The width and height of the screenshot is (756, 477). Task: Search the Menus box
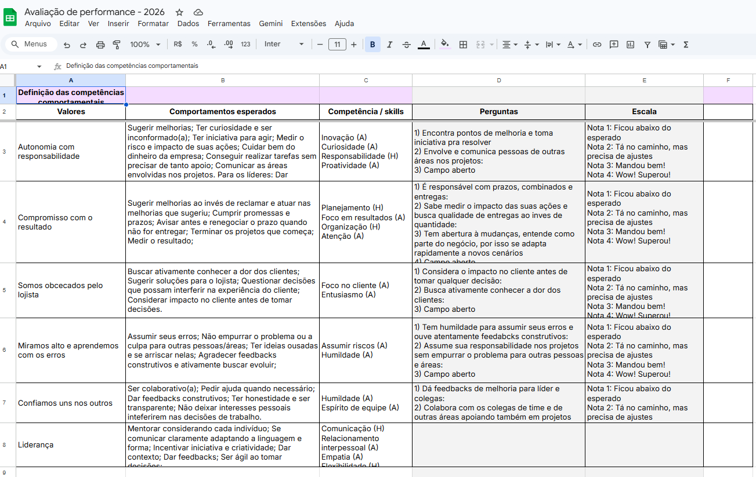(31, 44)
